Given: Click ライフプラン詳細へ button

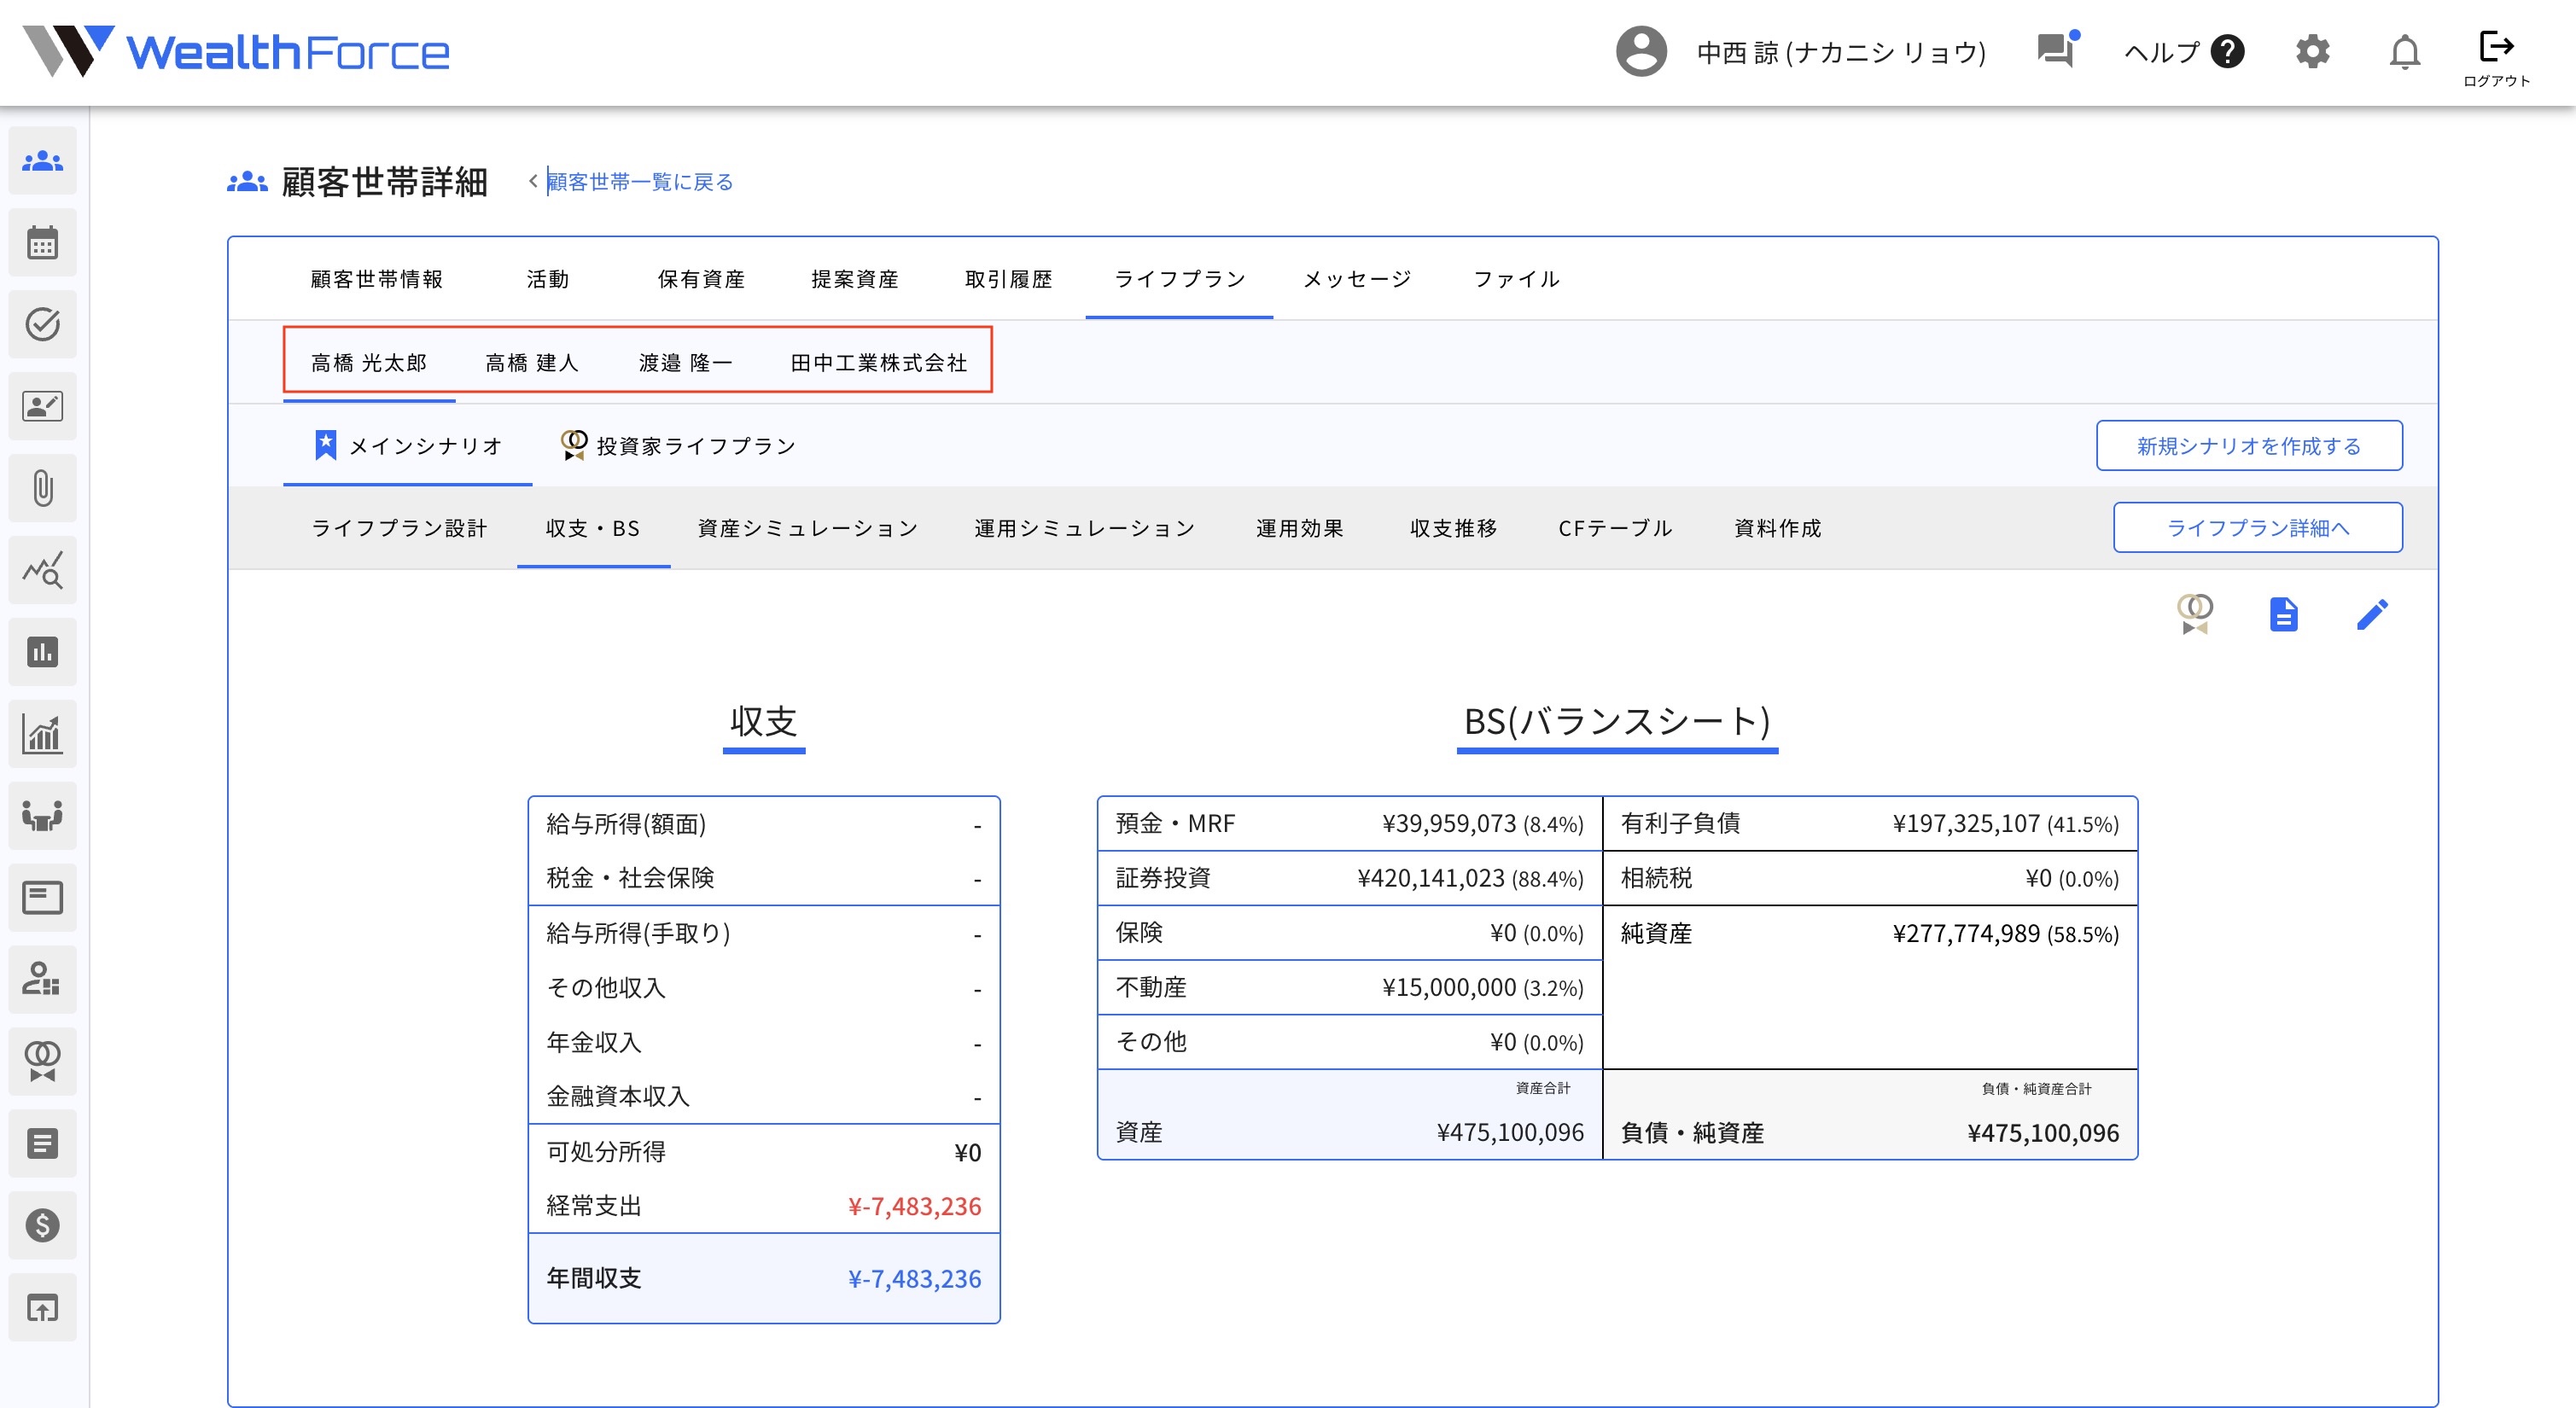Looking at the screenshot, I should tap(2257, 528).
